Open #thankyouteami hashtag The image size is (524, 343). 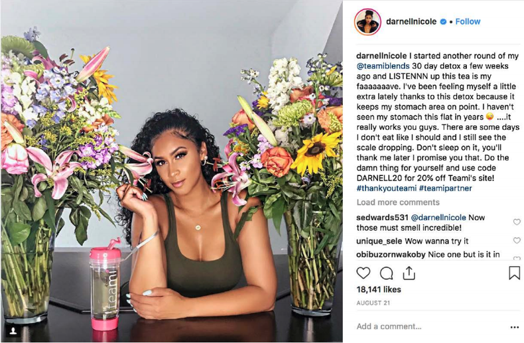[x=386, y=188]
